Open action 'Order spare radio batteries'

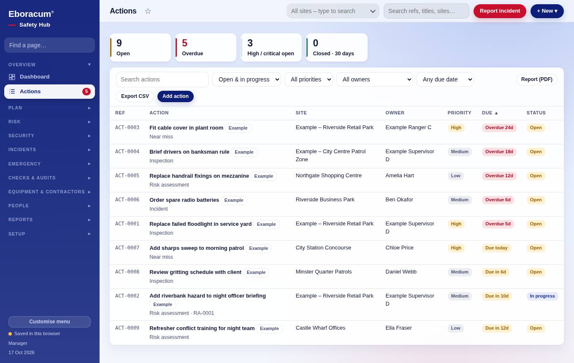pyautogui.click(x=184, y=200)
